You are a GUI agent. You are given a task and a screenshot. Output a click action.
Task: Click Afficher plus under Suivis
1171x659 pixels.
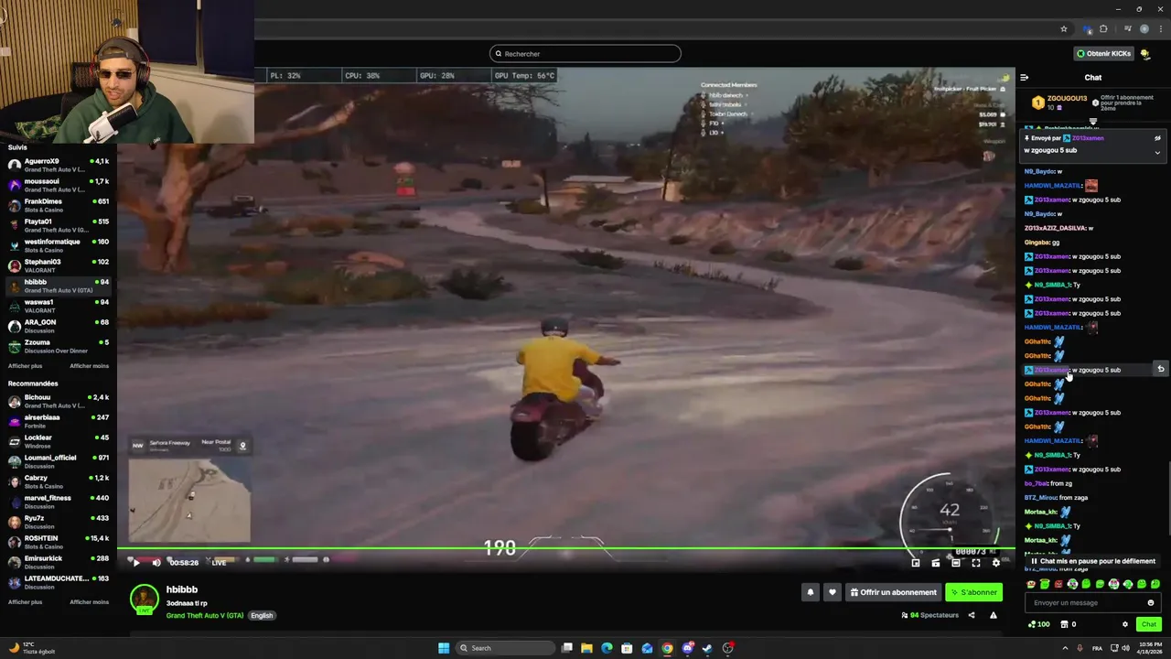tap(25, 366)
